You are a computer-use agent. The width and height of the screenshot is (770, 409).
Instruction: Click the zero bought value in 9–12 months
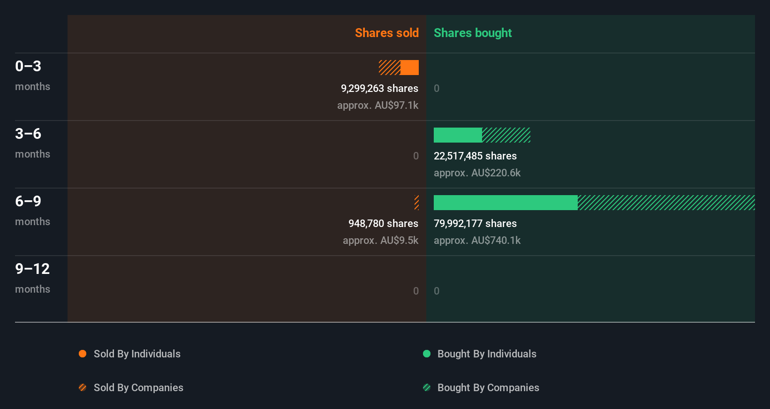pyautogui.click(x=437, y=291)
